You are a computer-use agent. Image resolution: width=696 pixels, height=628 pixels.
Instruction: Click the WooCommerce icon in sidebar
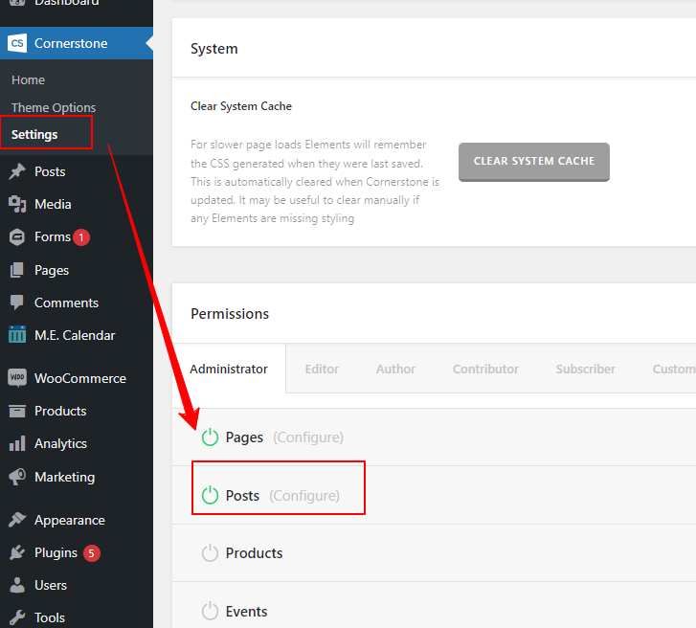(x=17, y=378)
